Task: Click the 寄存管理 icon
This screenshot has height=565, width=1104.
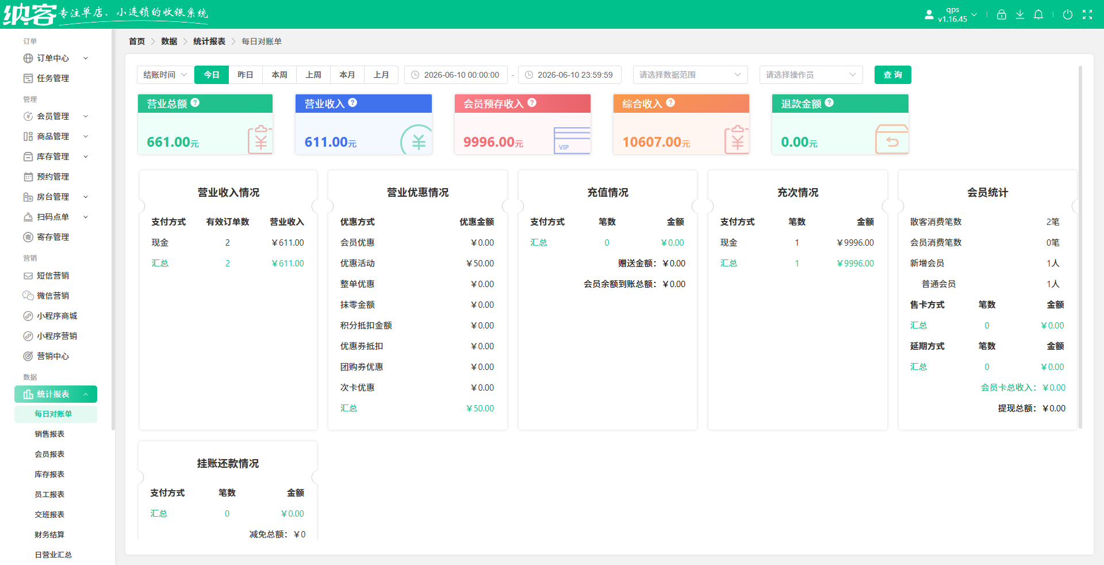Action: pos(28,237)
